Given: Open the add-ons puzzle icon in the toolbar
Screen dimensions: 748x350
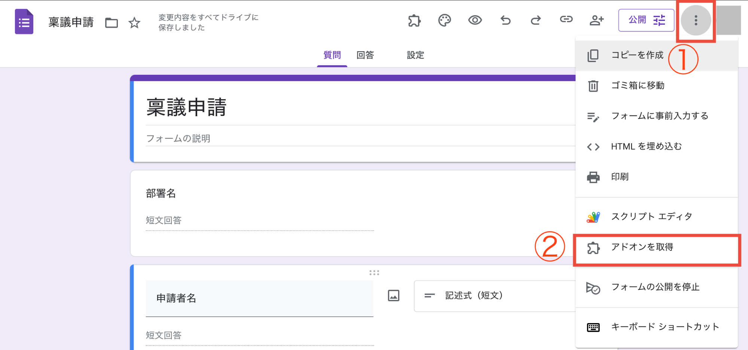Looking at the screenshot, I should (x=414, y=20).
